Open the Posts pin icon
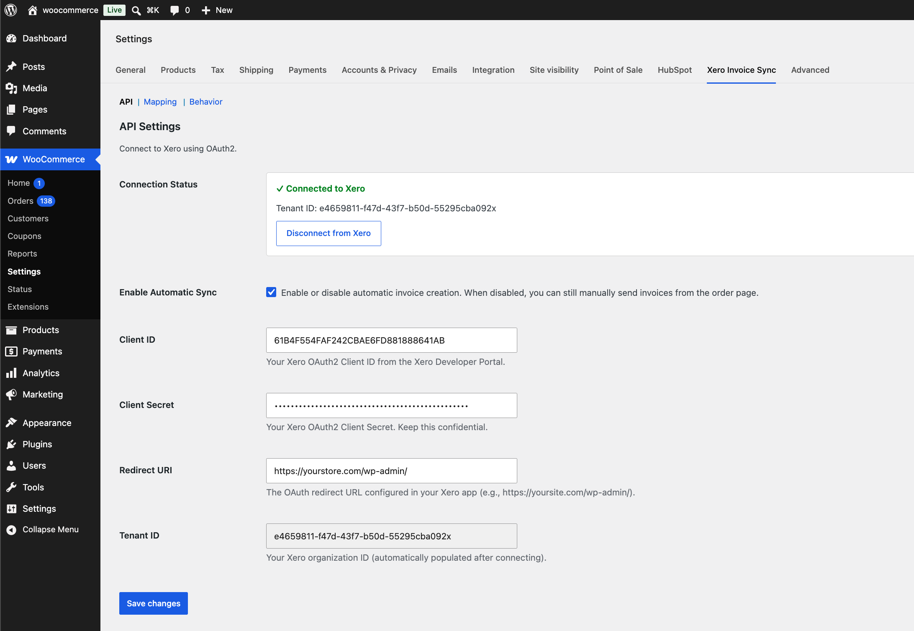This screenshot has height=631, width=914. pyautogui.click(x=11, y=67)
